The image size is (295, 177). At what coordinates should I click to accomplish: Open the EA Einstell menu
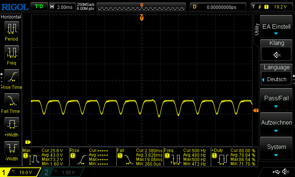(276, 27)
